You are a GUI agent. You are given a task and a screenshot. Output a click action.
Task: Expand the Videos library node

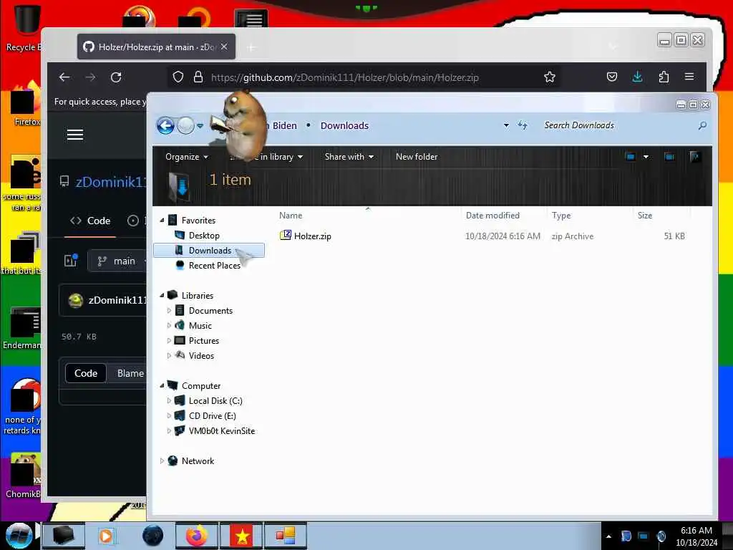coord(169,356)
